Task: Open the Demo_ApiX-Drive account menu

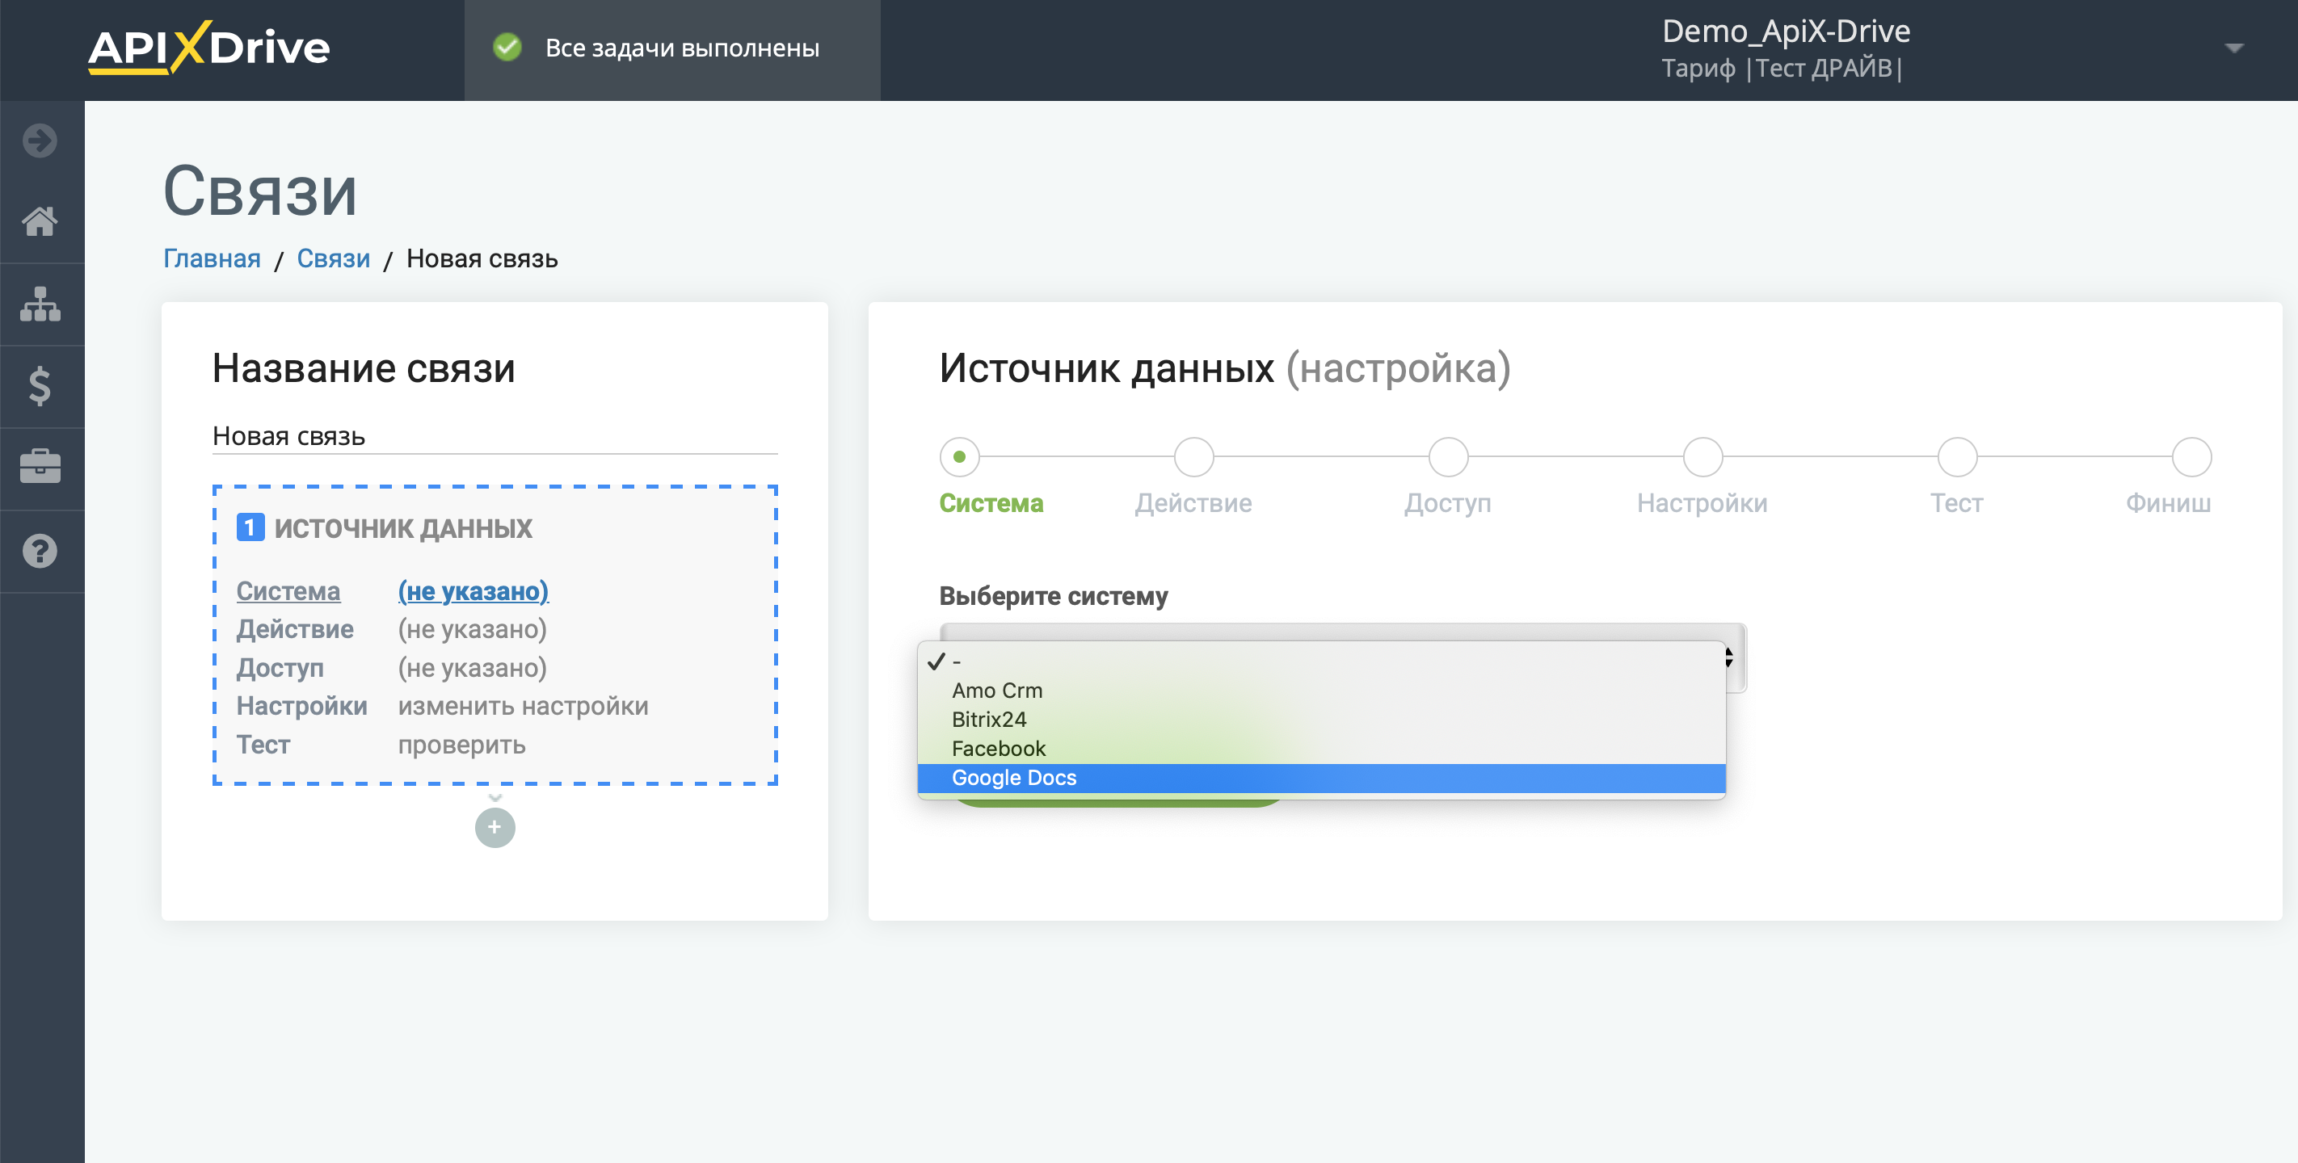Action: pyautogui.click(x=1786, y=31)
